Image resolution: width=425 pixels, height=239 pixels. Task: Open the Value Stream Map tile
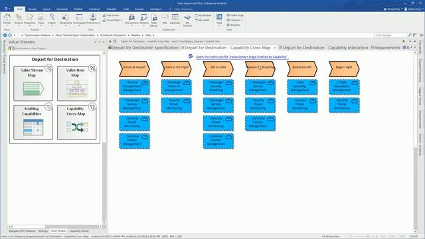pyautogui.click(x=33, y=84)
